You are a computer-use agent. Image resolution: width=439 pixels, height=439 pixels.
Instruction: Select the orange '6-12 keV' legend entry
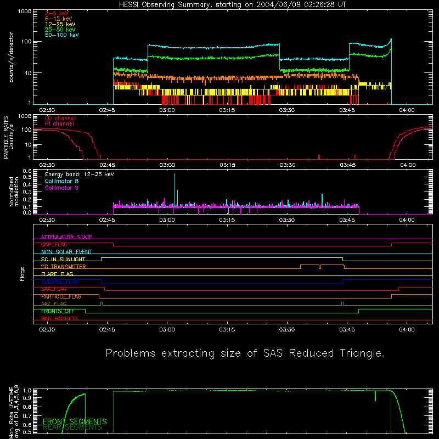coord(58,19)
